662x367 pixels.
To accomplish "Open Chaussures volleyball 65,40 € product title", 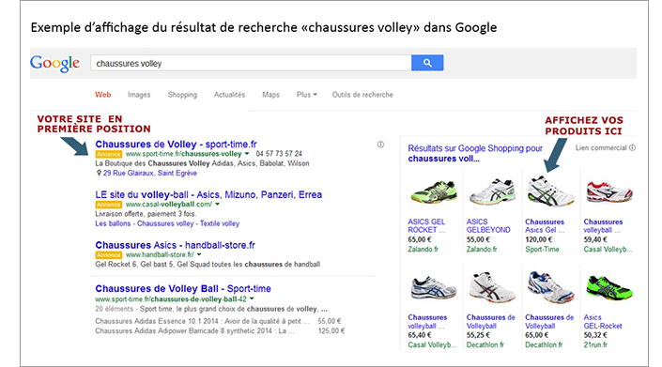I will [x=427, y=321].
